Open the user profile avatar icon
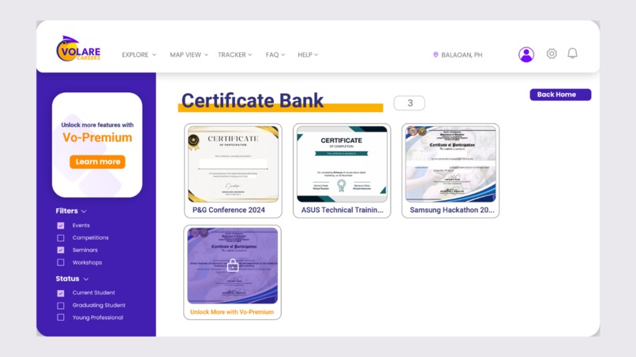636x357 pixels. (526, 54)
